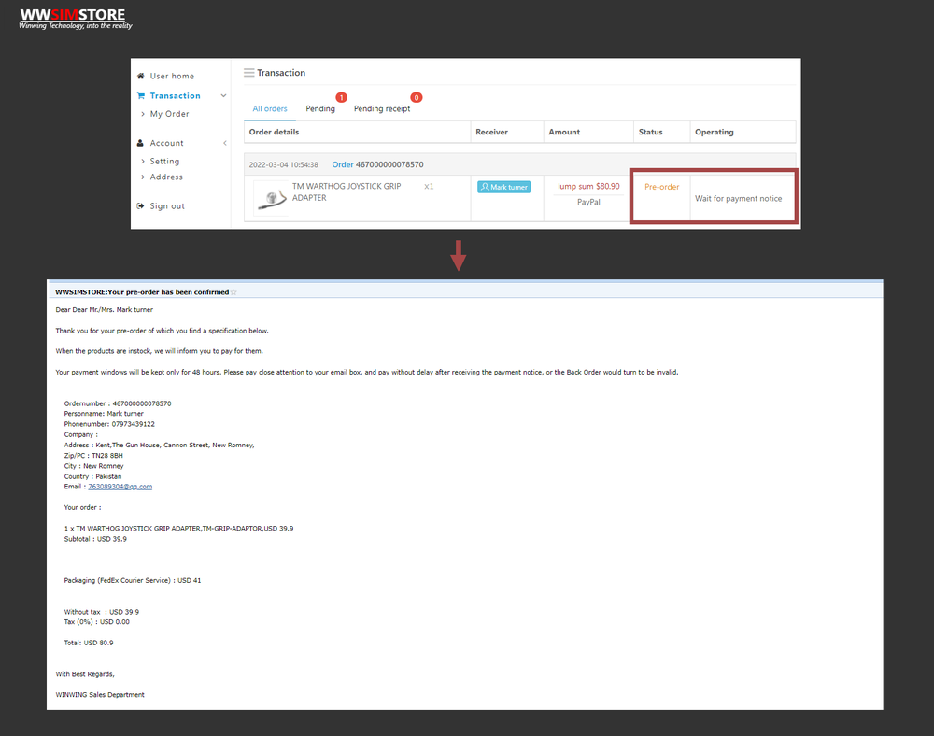Click the Packaging FedEx Courier Service line
Viewport: 934px width, 736px height.
point(133,580)
